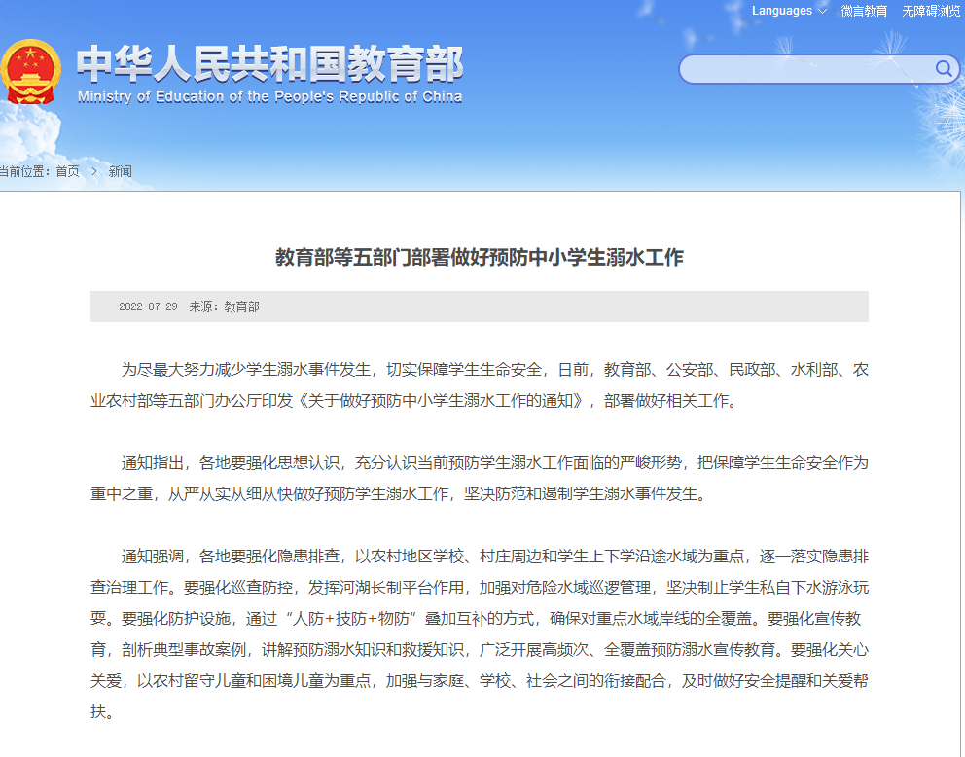Image resolution: width=965 pixels, height=757 pixels.
Task: Click the national emblem logo
Action: point(30,73)
